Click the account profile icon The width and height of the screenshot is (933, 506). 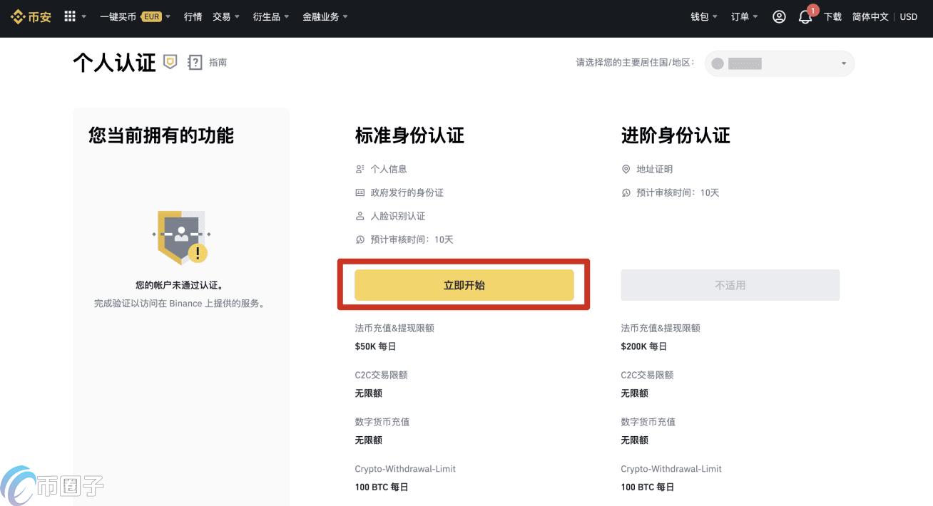click(x=779, y=16)
